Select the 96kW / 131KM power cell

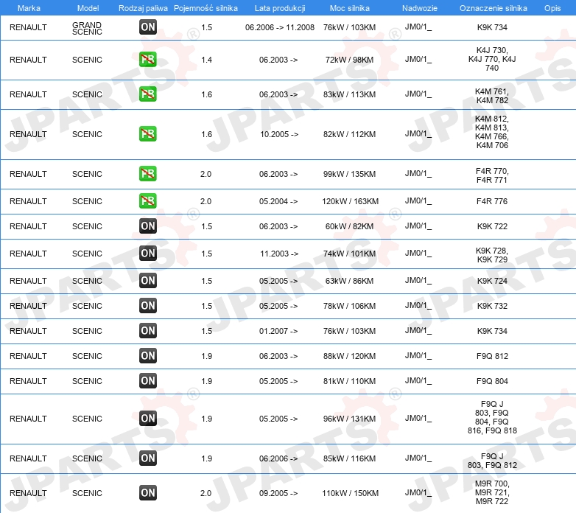click(349, 419)
